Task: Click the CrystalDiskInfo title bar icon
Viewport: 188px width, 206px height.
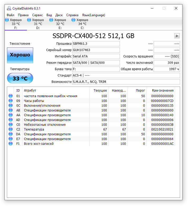Action: (9, 8)
